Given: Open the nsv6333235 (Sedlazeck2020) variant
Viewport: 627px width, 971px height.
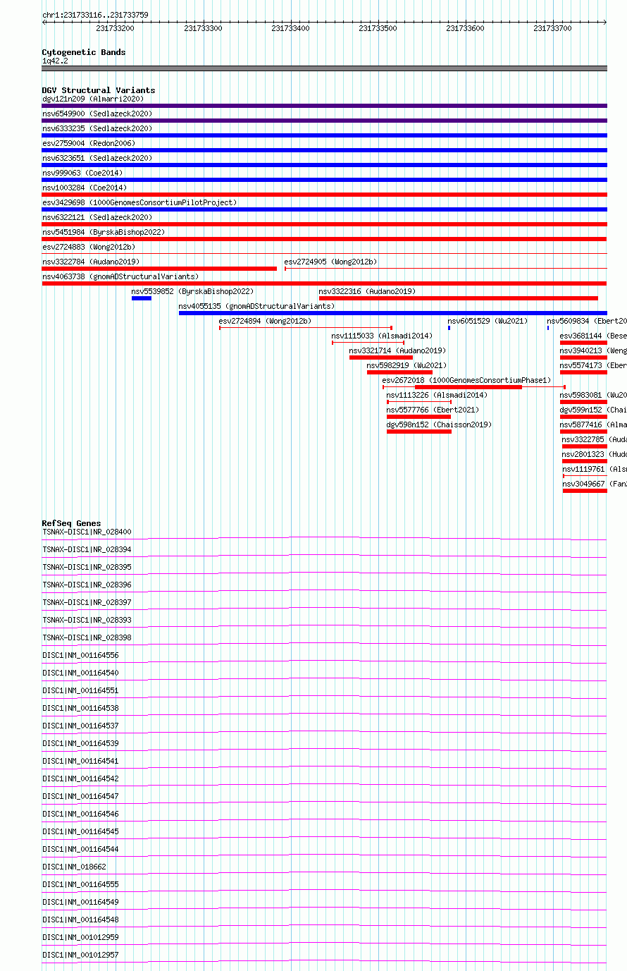Looking at the screenshot, I should 97,128.
